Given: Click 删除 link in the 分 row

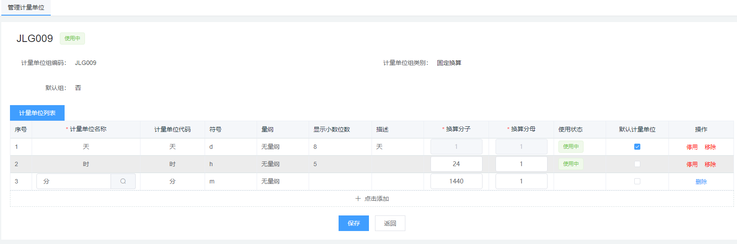Looking at the screenshot, I should tap(701, 182).
